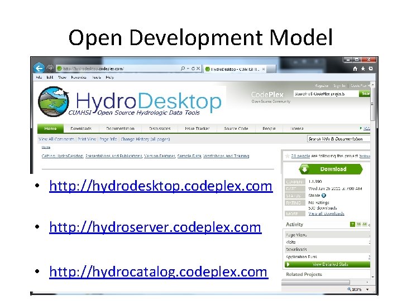Open the Tools menu

[x=97, y=77]
